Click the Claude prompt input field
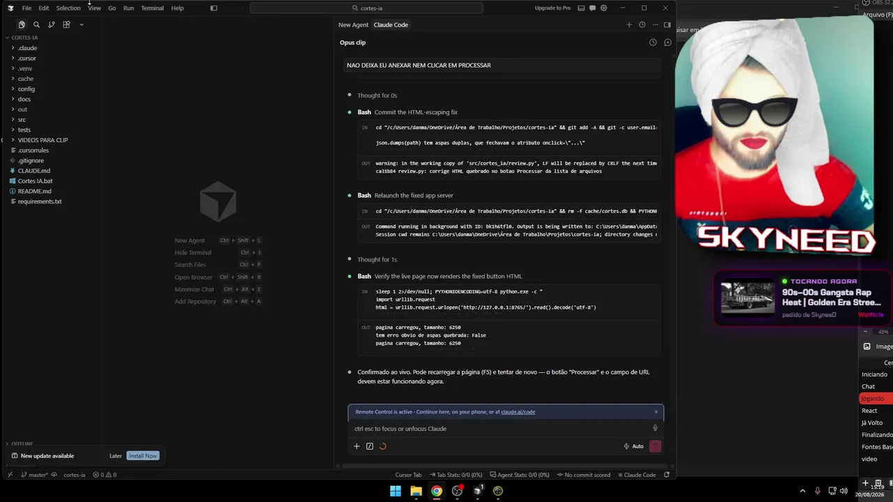Viewport: 893px width, 502px height. pyautogui.click(x=499, y=429)
